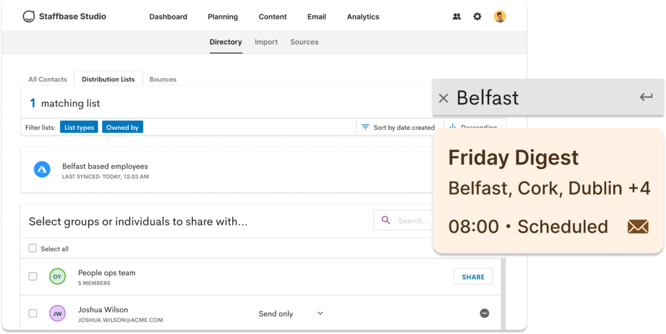666x334 pixels.
Task: Open the Owned by filter
Action: tap(122, 127)
